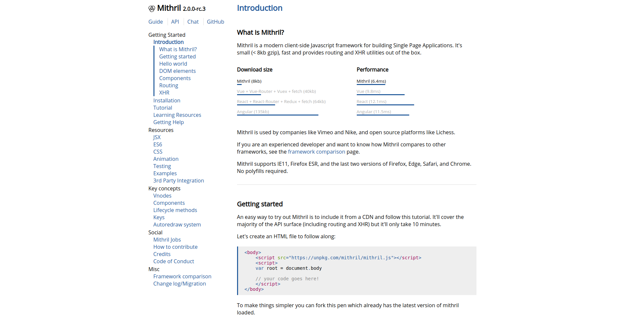The image size is (624, 320).
Task: Click the Mithril logo icon
Action: (x=151, y=9)
